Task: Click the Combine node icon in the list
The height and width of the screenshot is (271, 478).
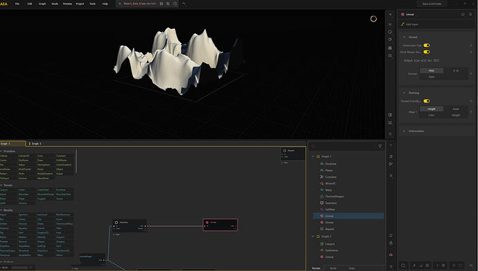Action: click(321, 177)
